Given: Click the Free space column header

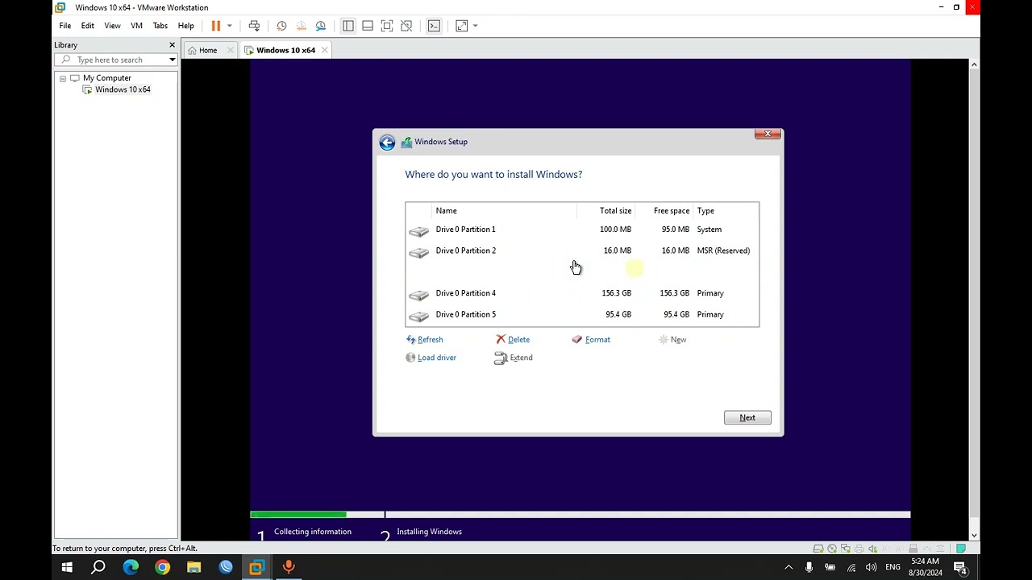Looking at the screenshot, I should (x=671, y=211).
